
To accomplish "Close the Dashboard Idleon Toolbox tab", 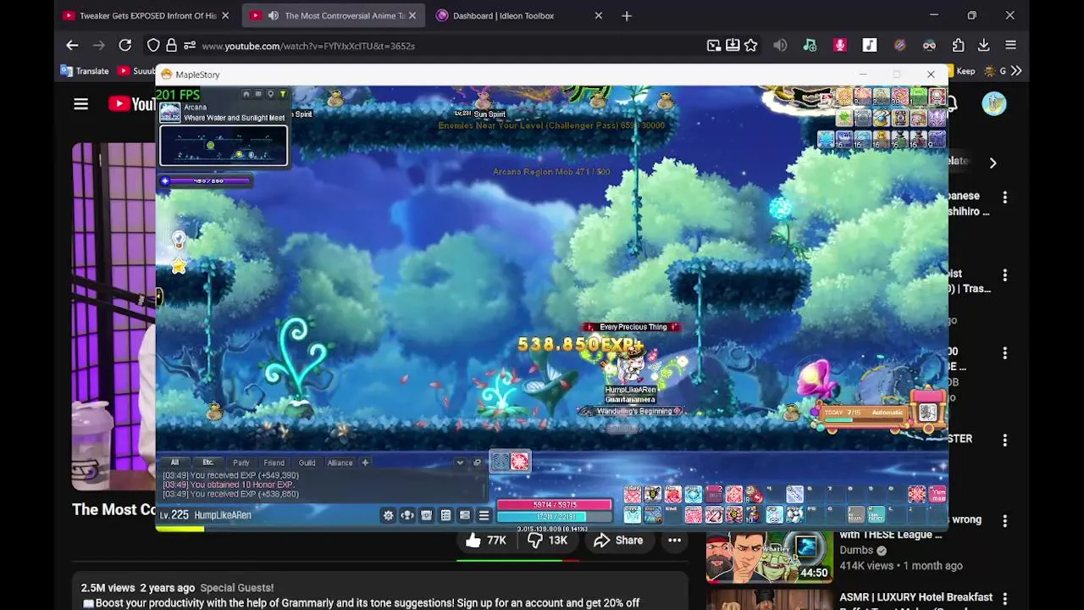I will coord(599,15).
